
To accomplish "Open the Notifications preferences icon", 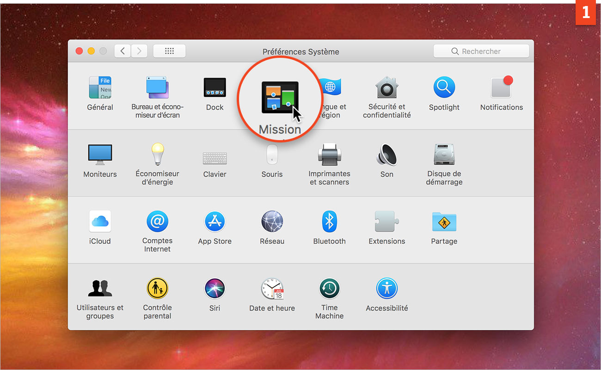I will pos(502,88).
